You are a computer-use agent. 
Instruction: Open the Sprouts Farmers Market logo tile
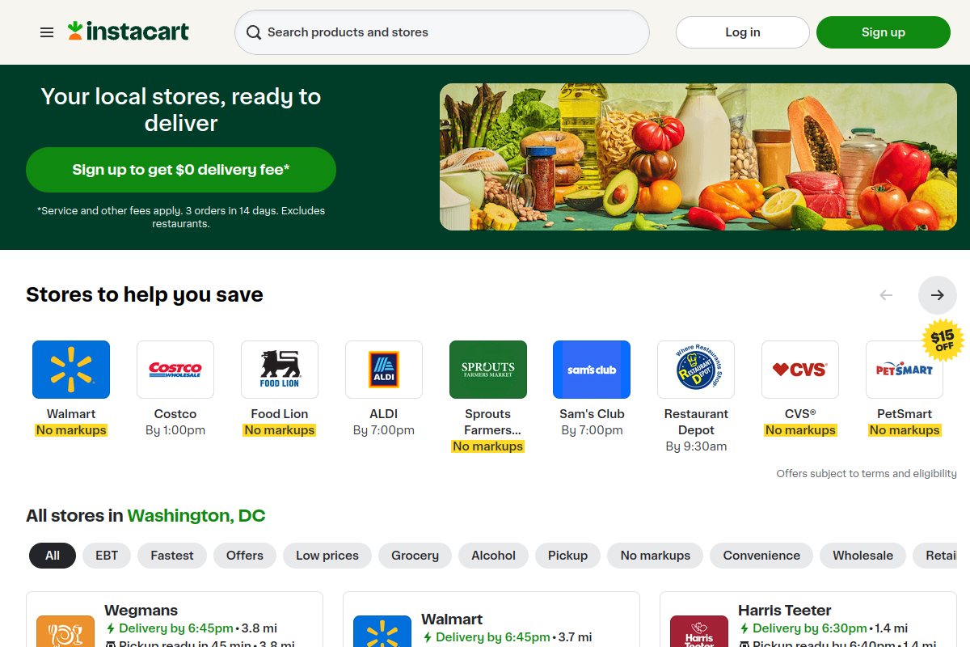coord(488,370)
